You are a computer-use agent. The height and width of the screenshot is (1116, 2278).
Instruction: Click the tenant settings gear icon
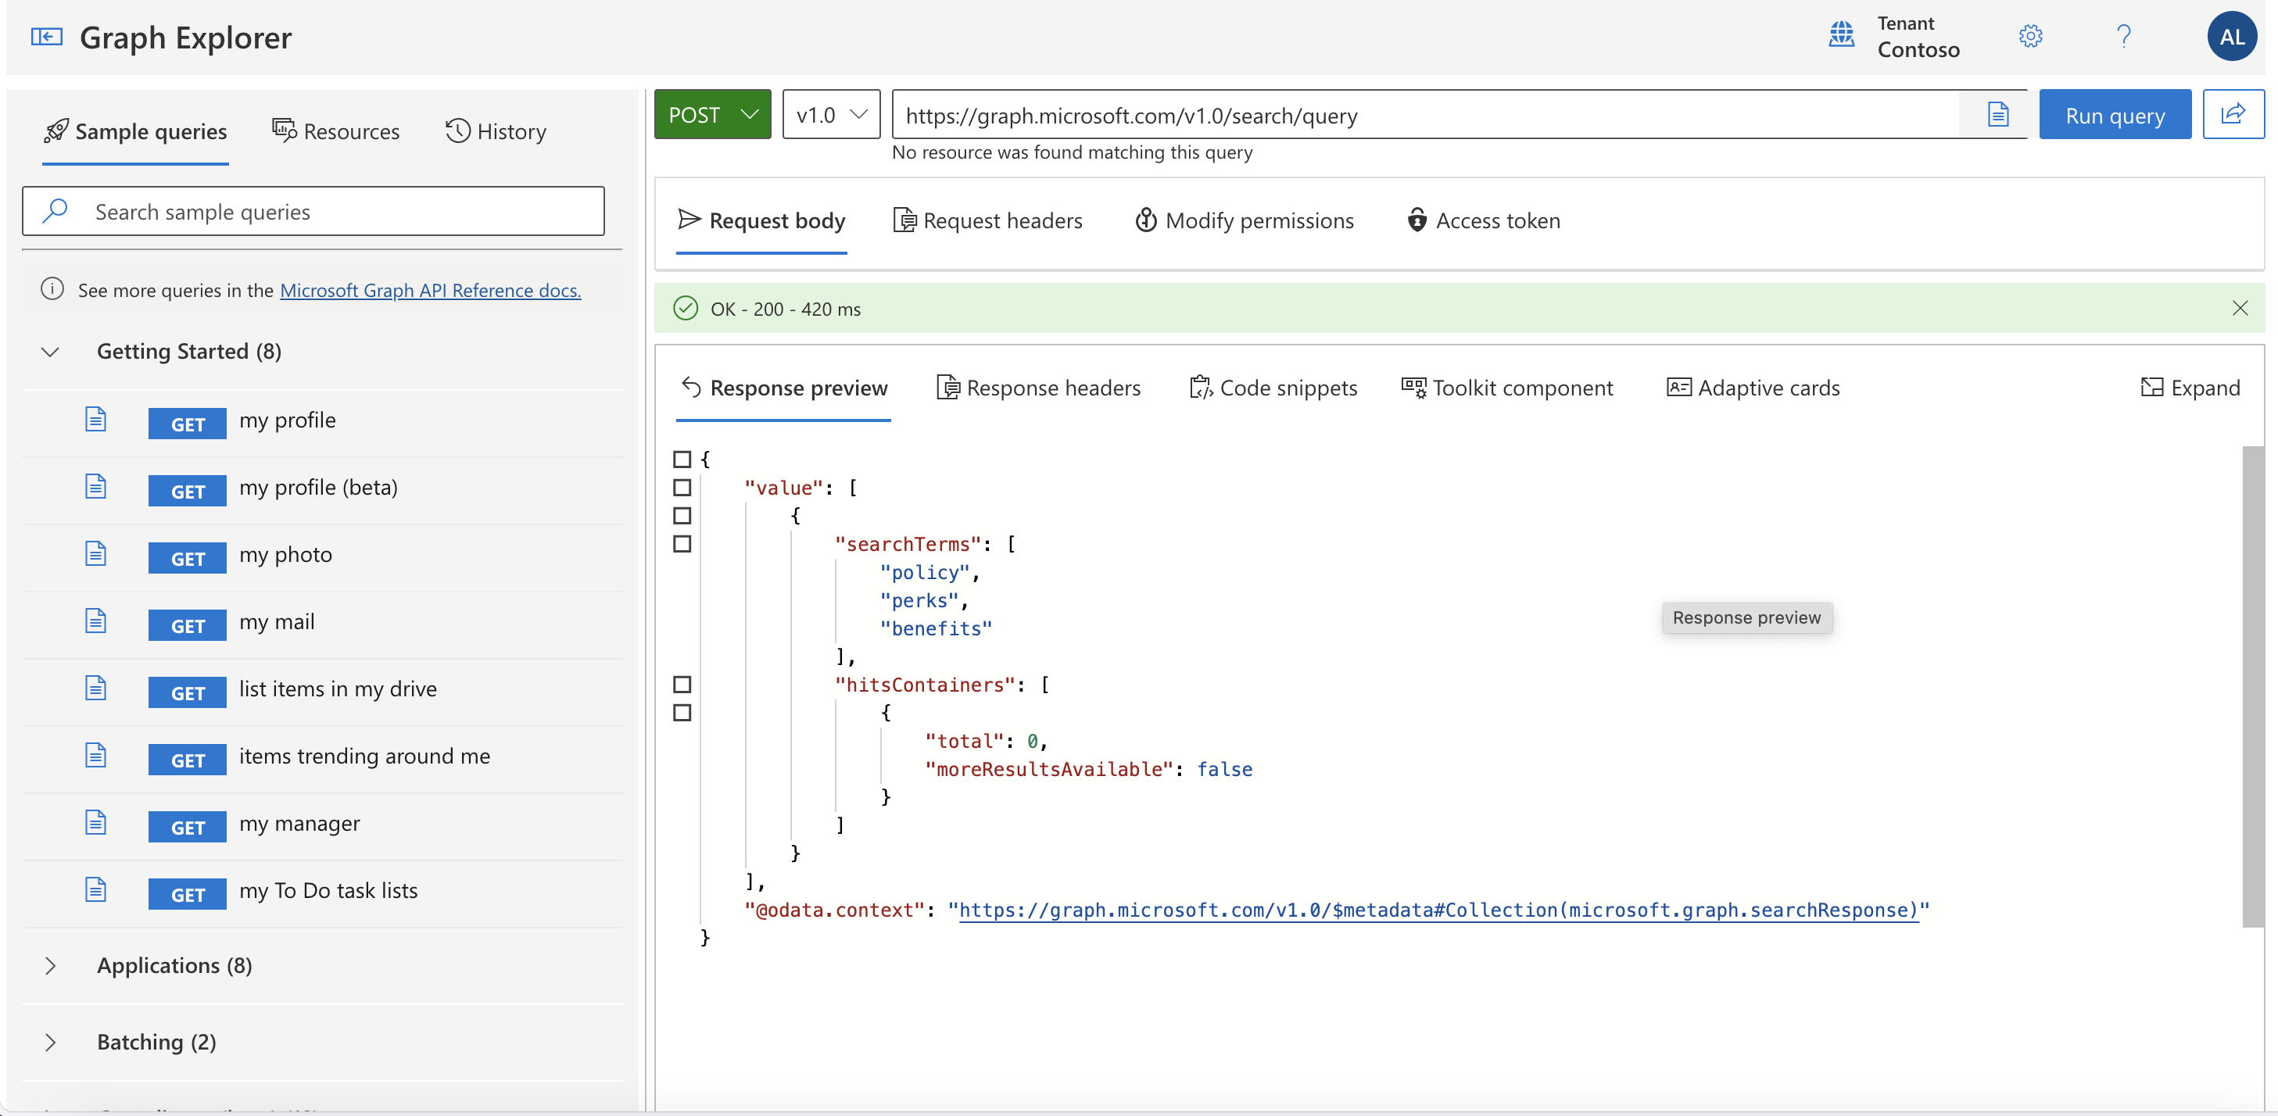click(2031, 35)
